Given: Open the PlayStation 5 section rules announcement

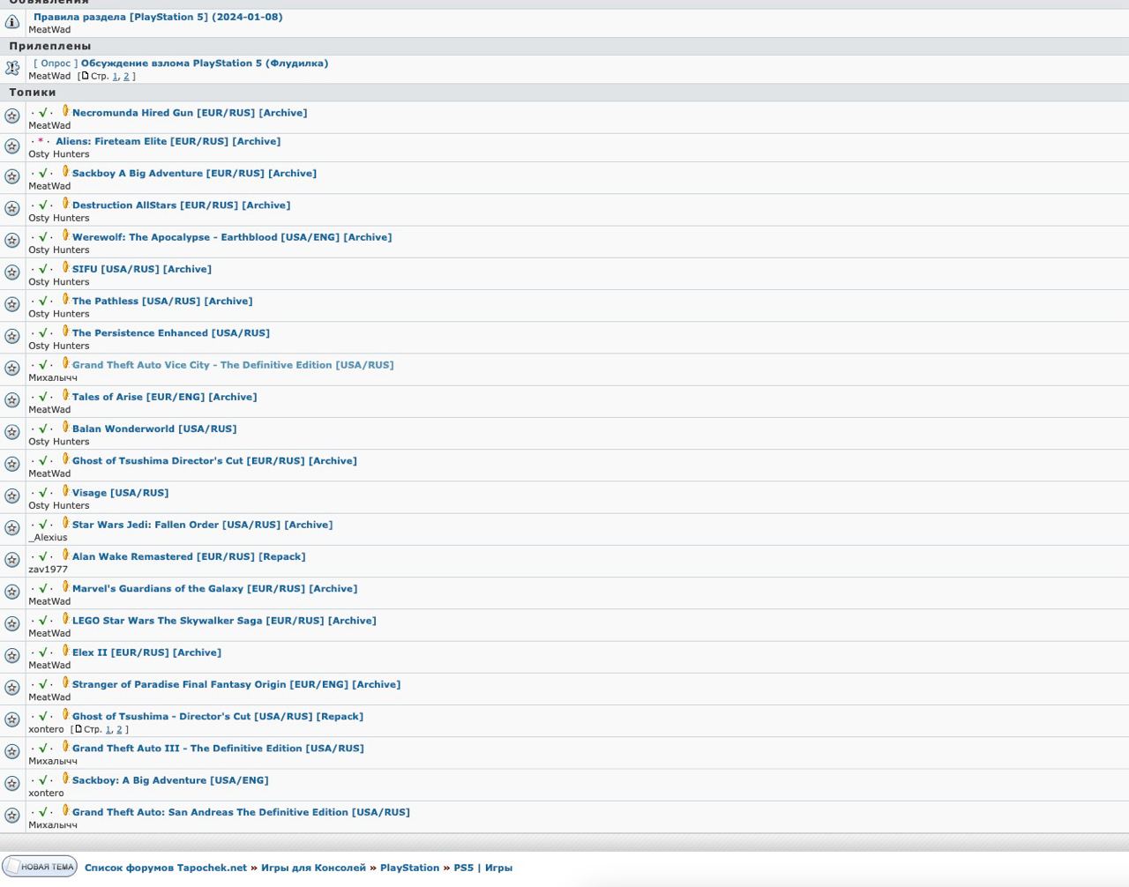Looking at the screenshot, I should point(158,17).
